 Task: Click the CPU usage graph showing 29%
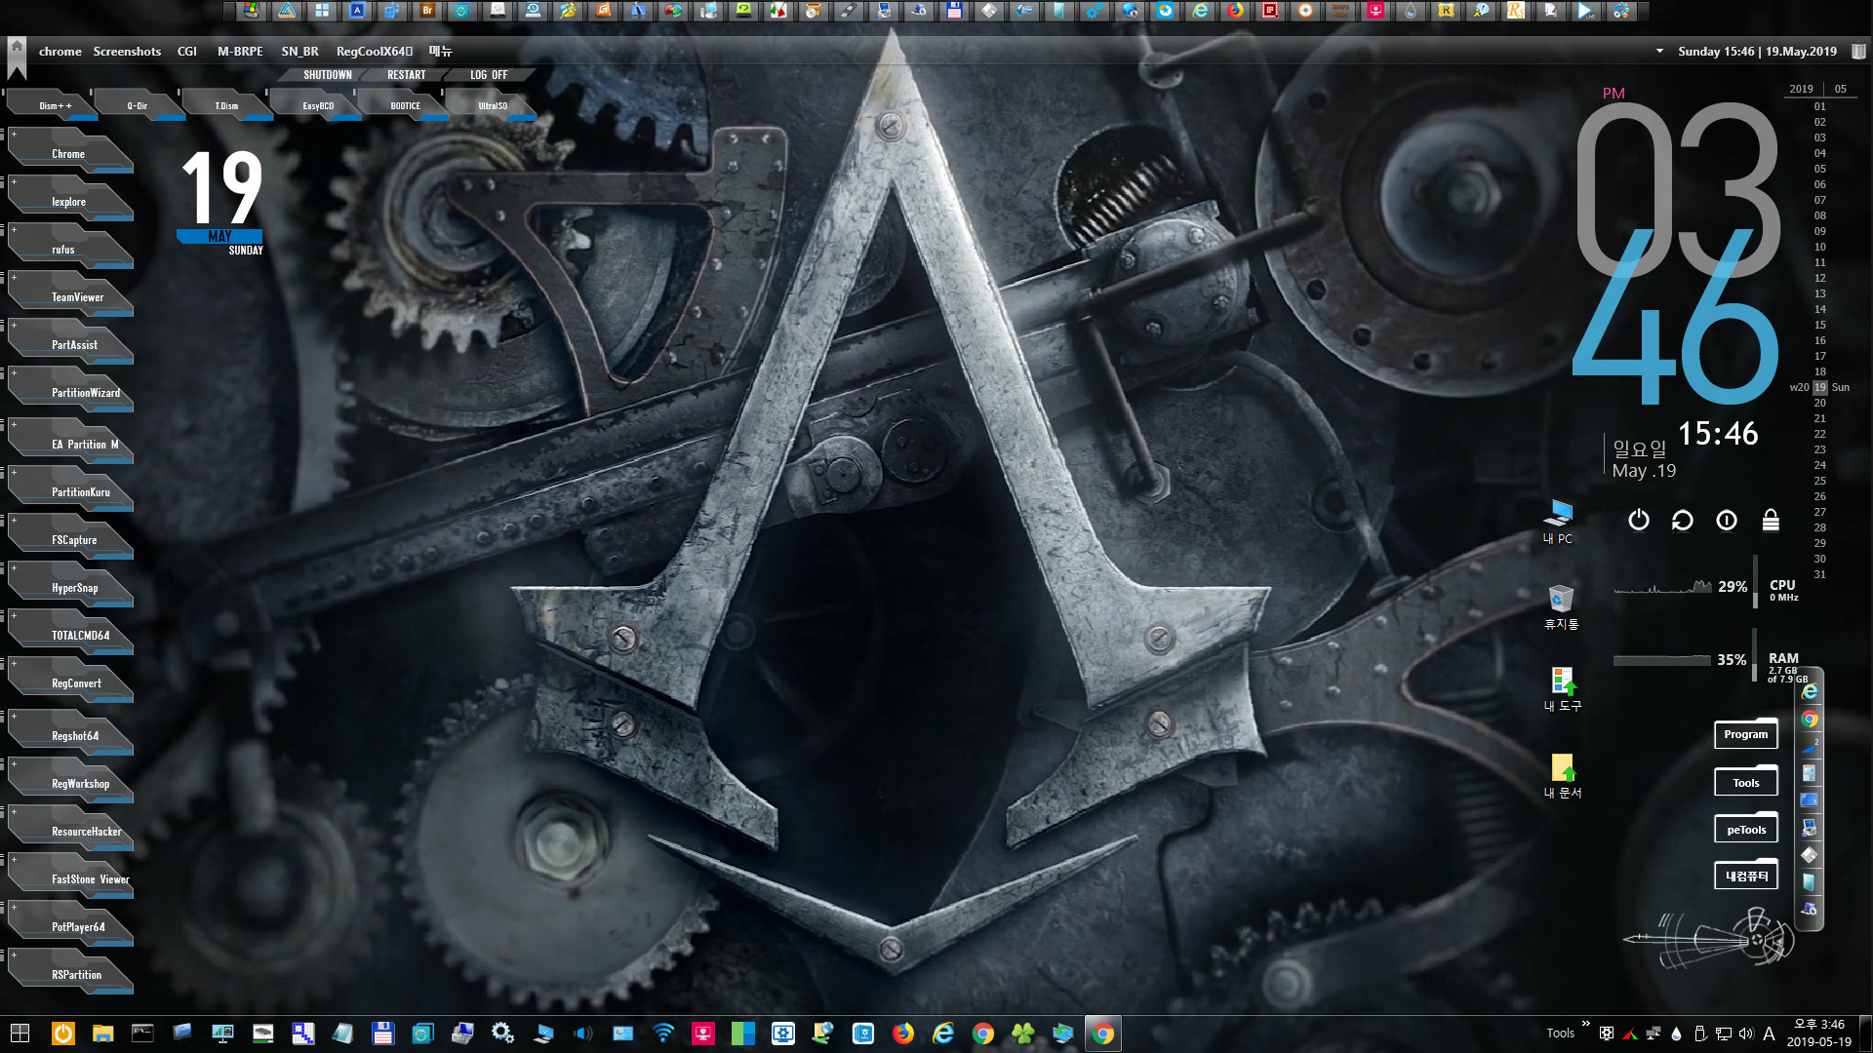pos(1662,586)
